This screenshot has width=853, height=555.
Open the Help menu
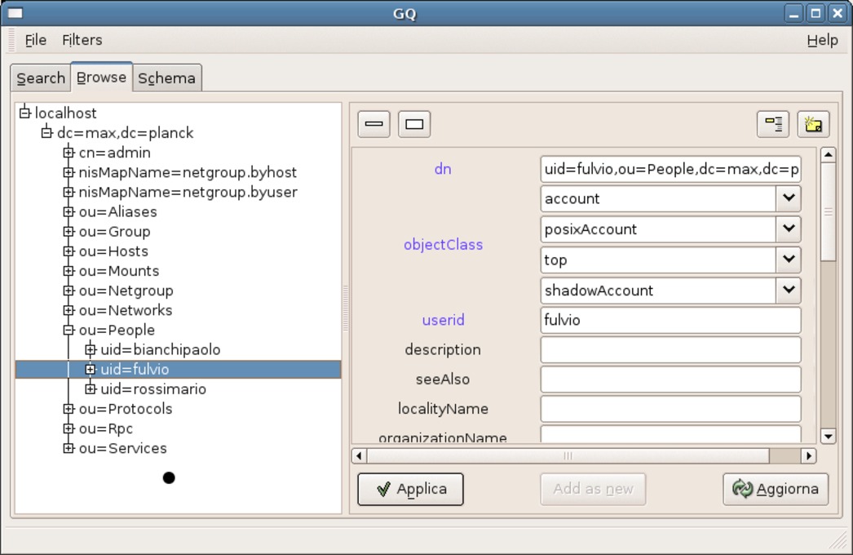tap(822, 40)
